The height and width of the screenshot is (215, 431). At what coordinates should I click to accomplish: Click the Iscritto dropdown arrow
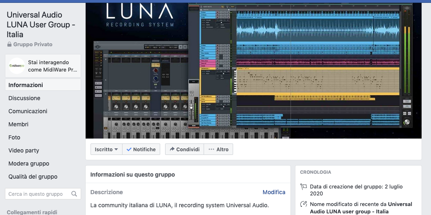pyautogui.click(x=116, y=150)
